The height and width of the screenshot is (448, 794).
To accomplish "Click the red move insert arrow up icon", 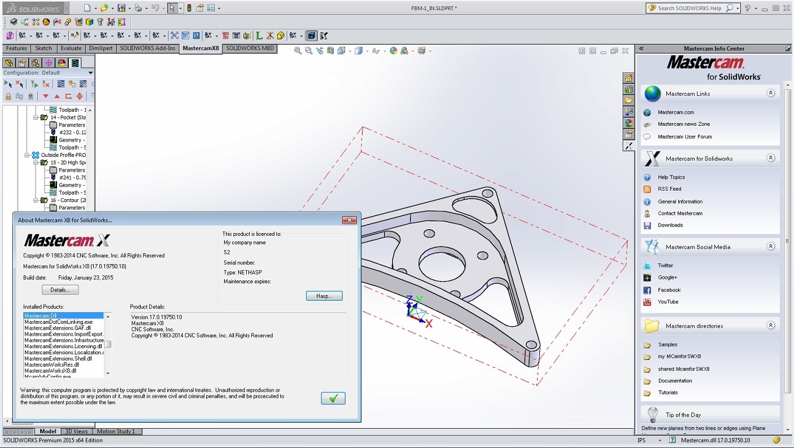I will point(57,96).
